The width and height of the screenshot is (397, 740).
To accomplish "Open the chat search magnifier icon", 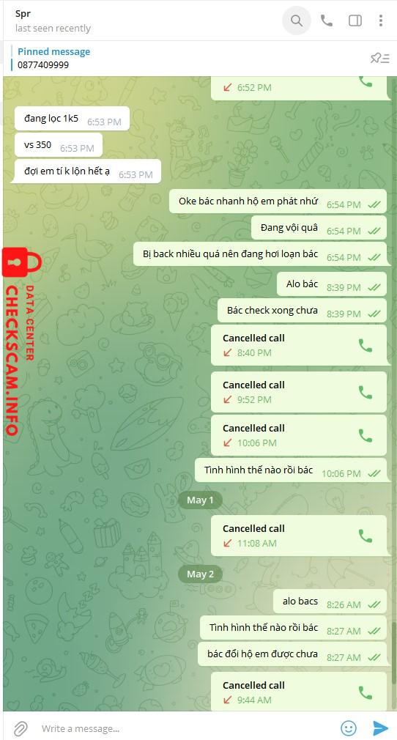I will (297, 21).
